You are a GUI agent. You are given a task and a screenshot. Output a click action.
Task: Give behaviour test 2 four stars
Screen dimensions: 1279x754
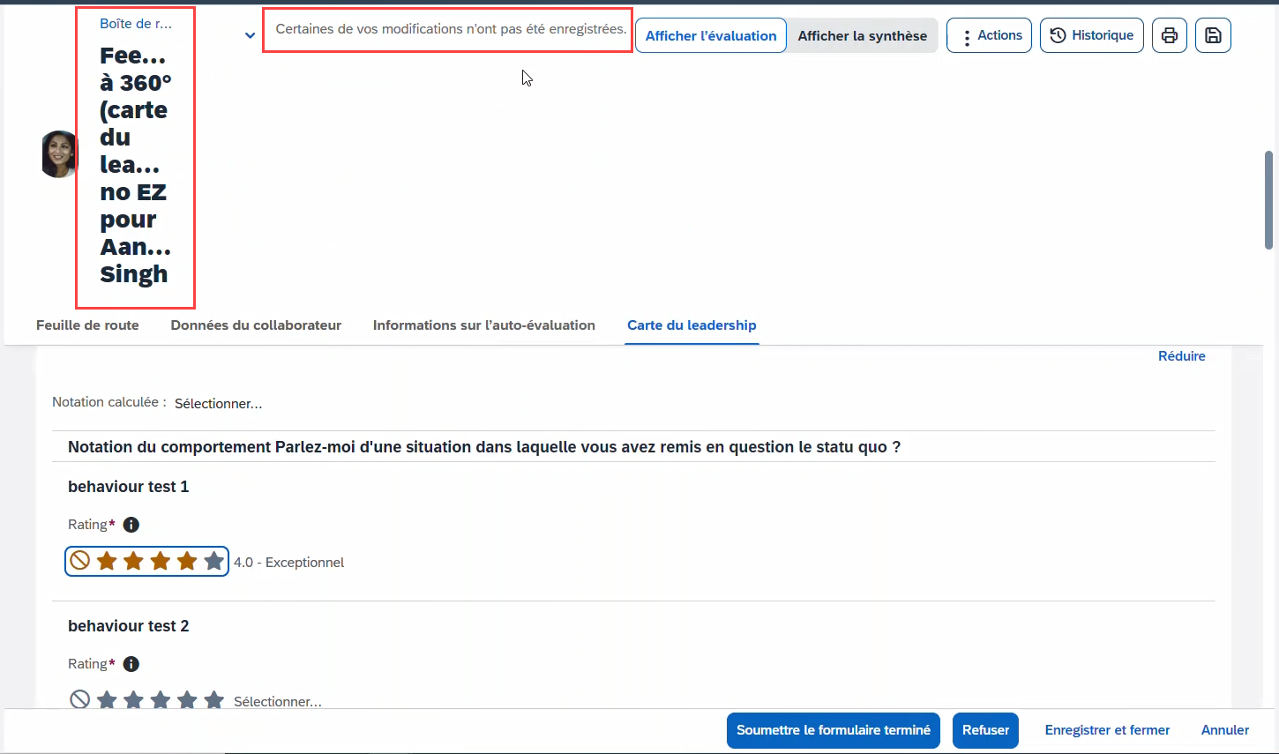tap(187, 700)
